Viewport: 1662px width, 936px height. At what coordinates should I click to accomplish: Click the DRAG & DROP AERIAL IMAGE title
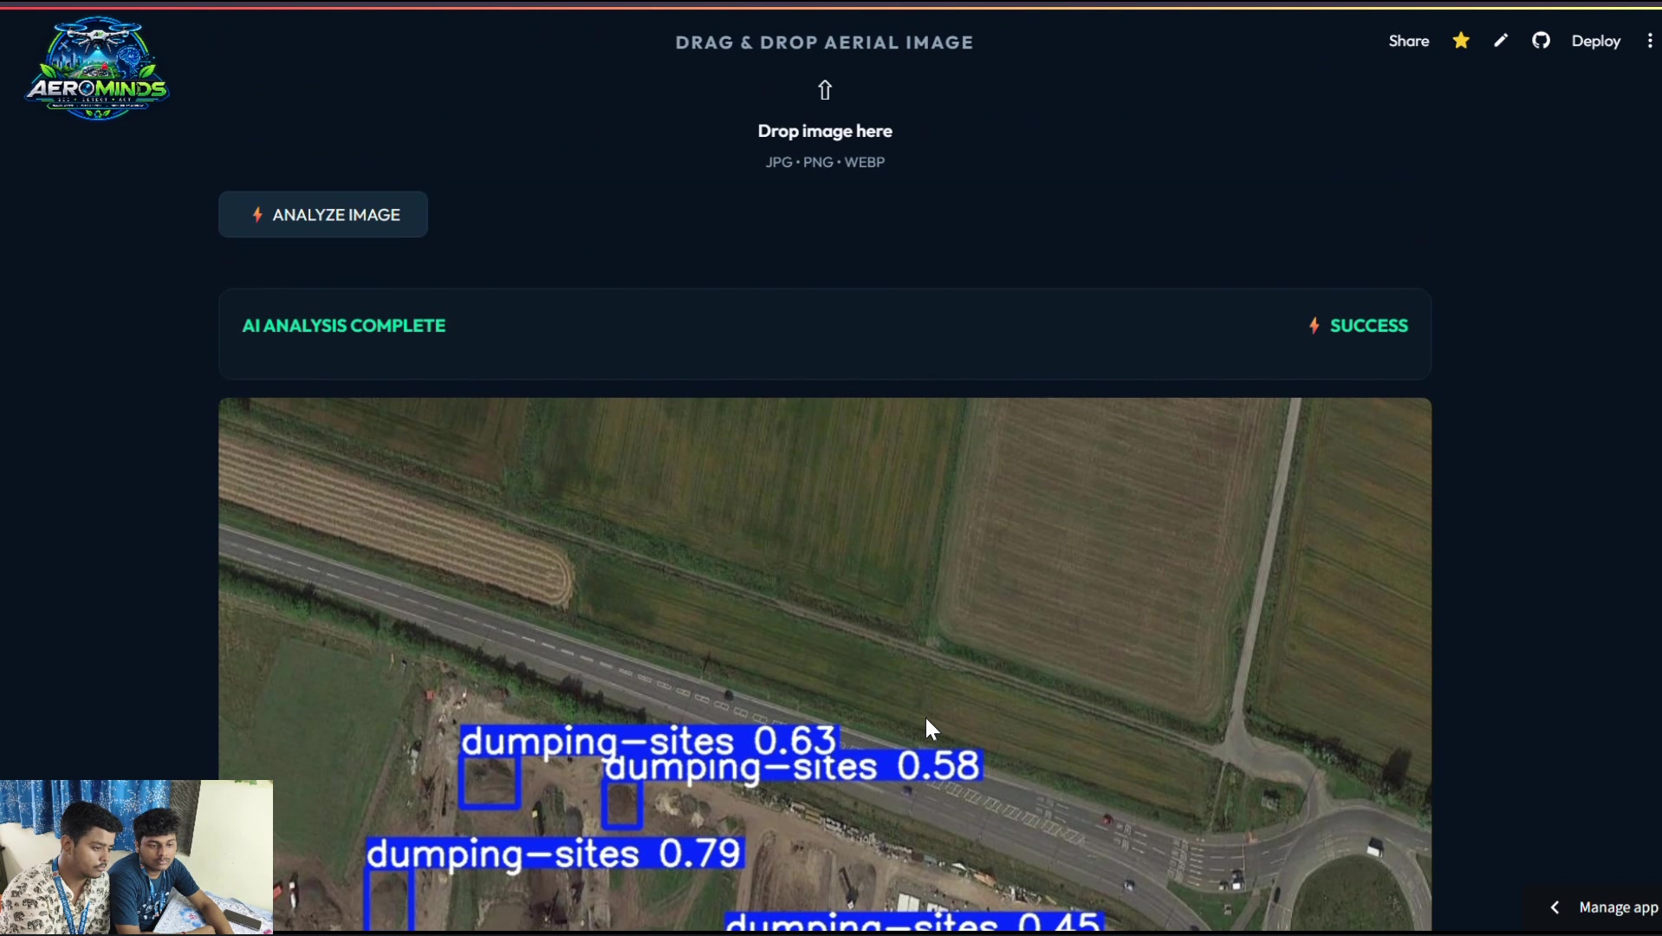(x=825, y=42)
